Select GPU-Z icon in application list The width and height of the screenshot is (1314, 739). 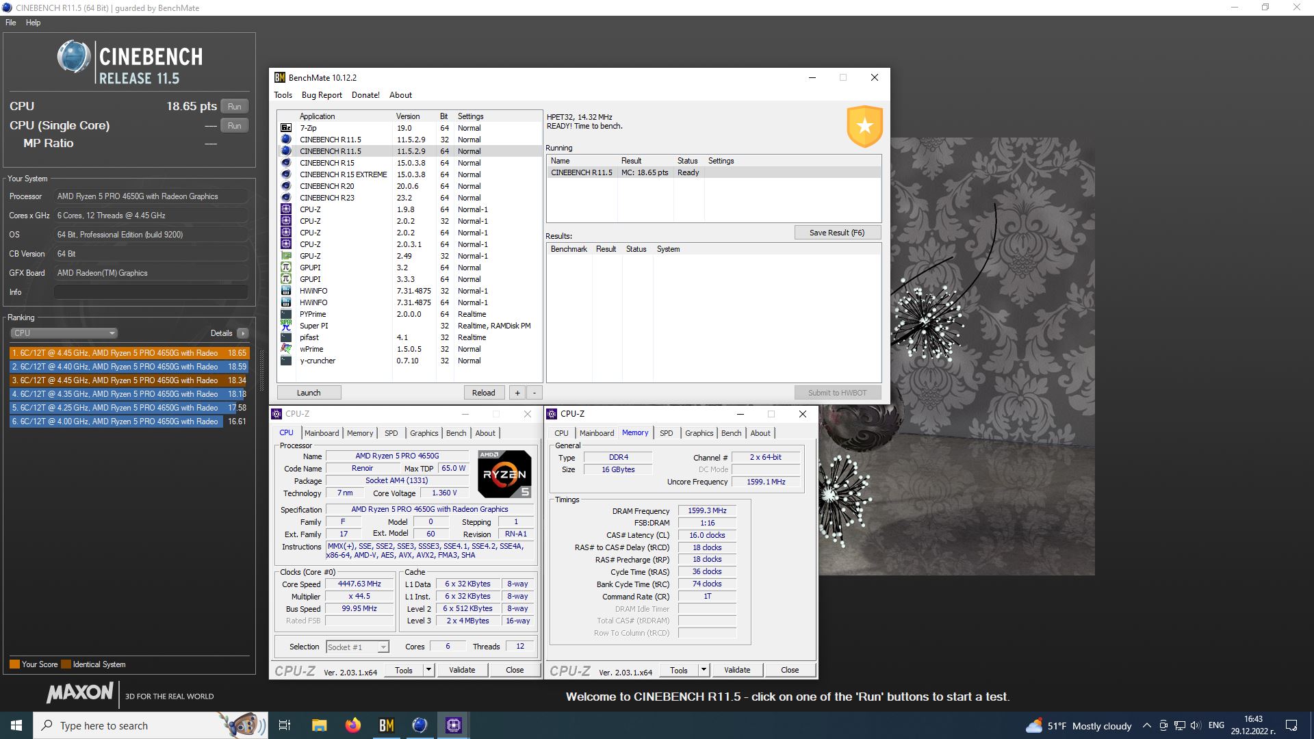[286, 256]
